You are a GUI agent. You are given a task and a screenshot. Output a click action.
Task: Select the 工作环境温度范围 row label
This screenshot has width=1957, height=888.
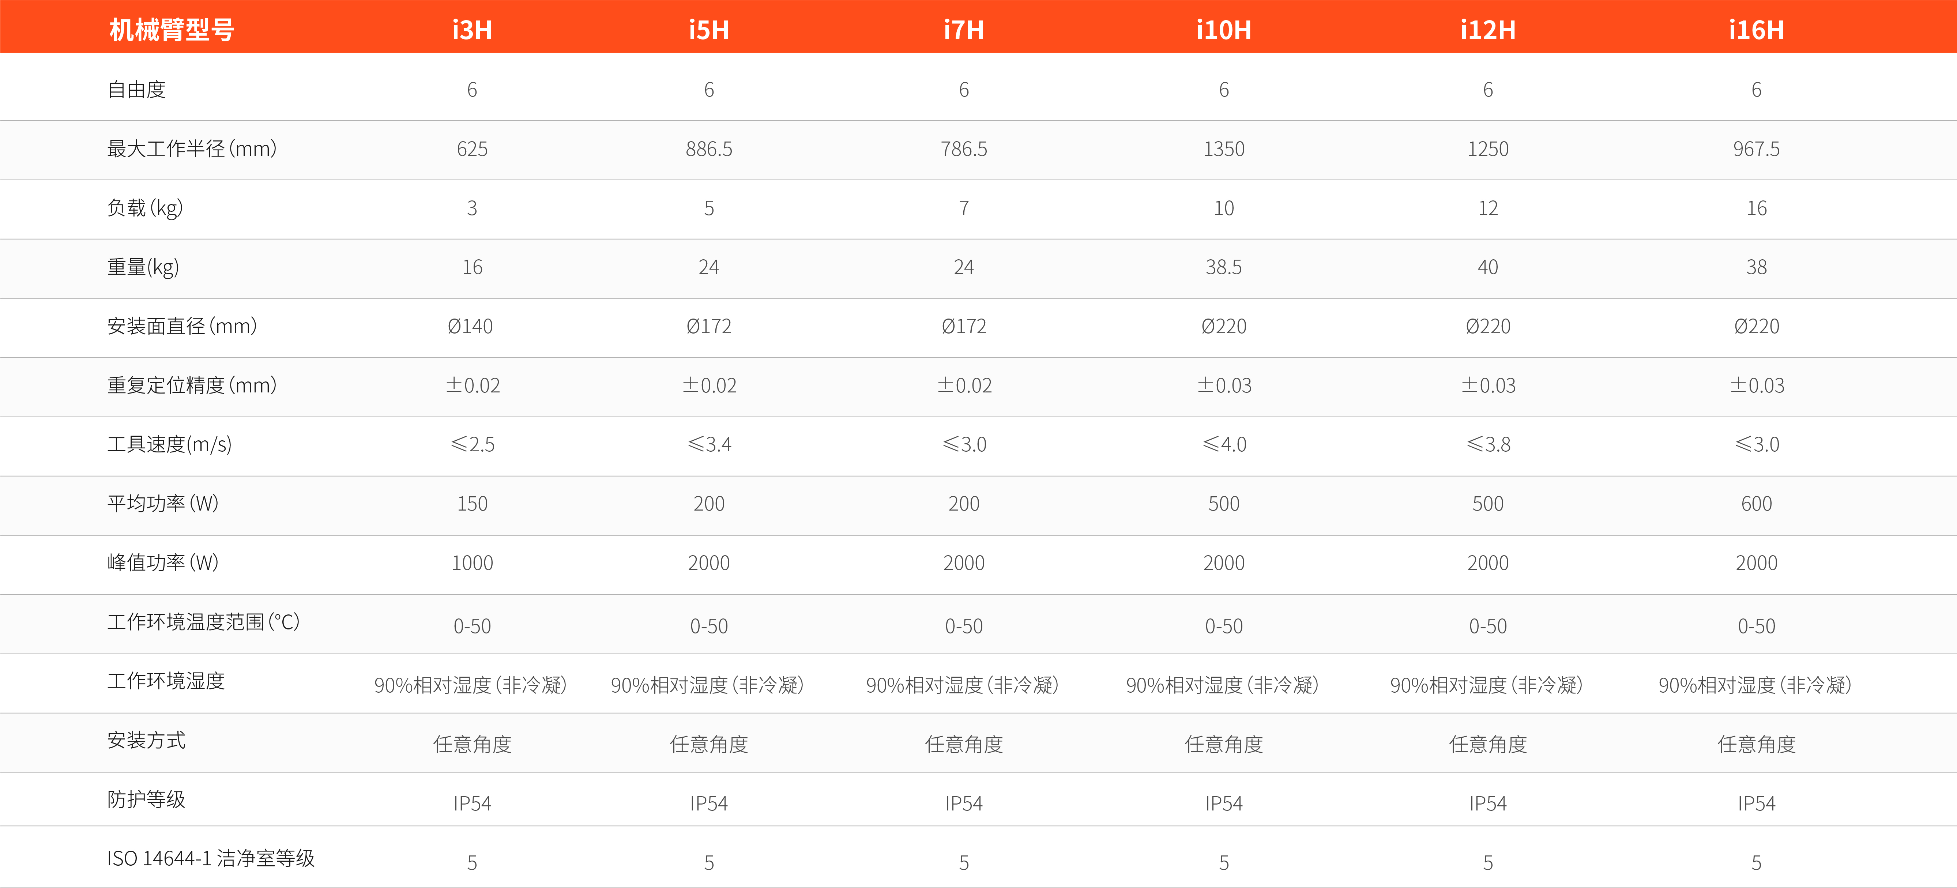[x=204, y=622]
